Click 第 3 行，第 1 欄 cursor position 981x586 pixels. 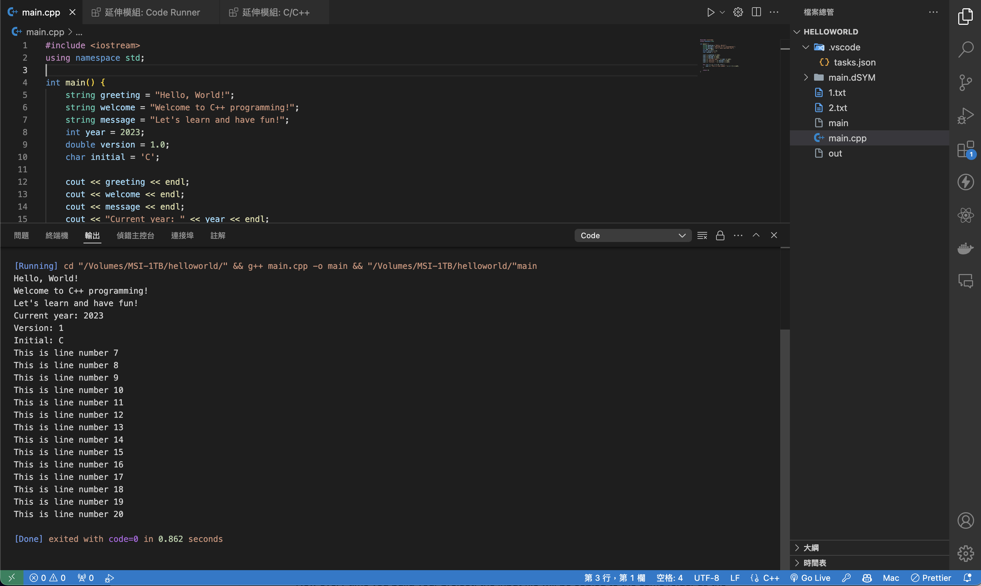(614, 578)
